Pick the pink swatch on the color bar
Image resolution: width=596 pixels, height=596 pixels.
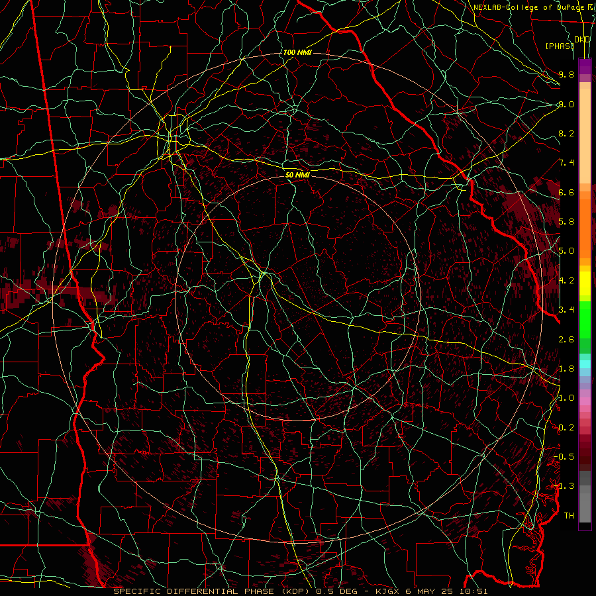(585, 401)
